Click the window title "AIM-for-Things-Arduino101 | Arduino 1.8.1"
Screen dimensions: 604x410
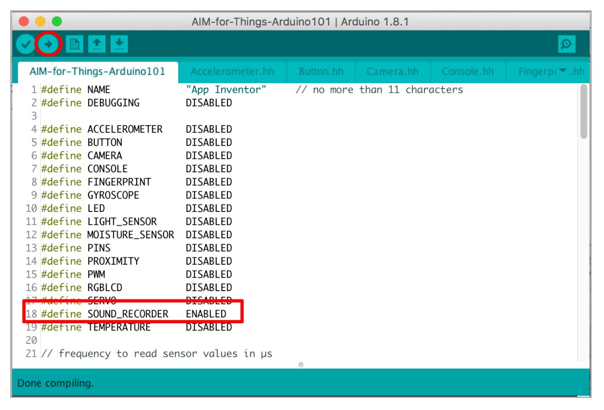(300, 21)
